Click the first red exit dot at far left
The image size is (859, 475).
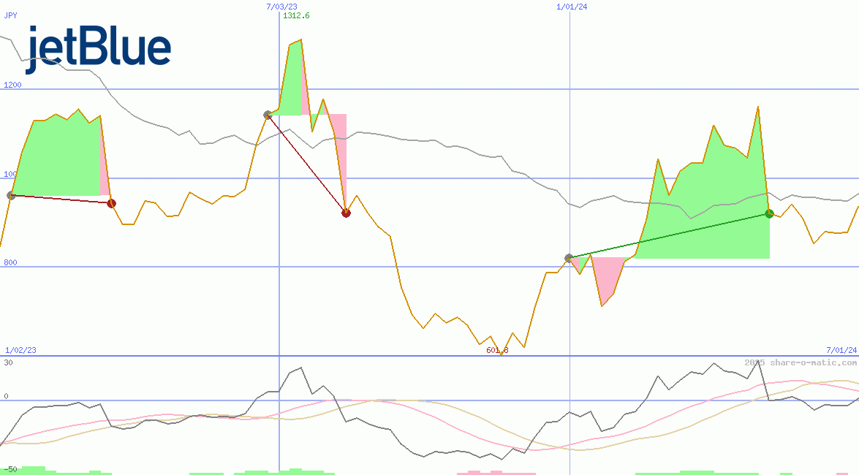[x=111, y=204]
